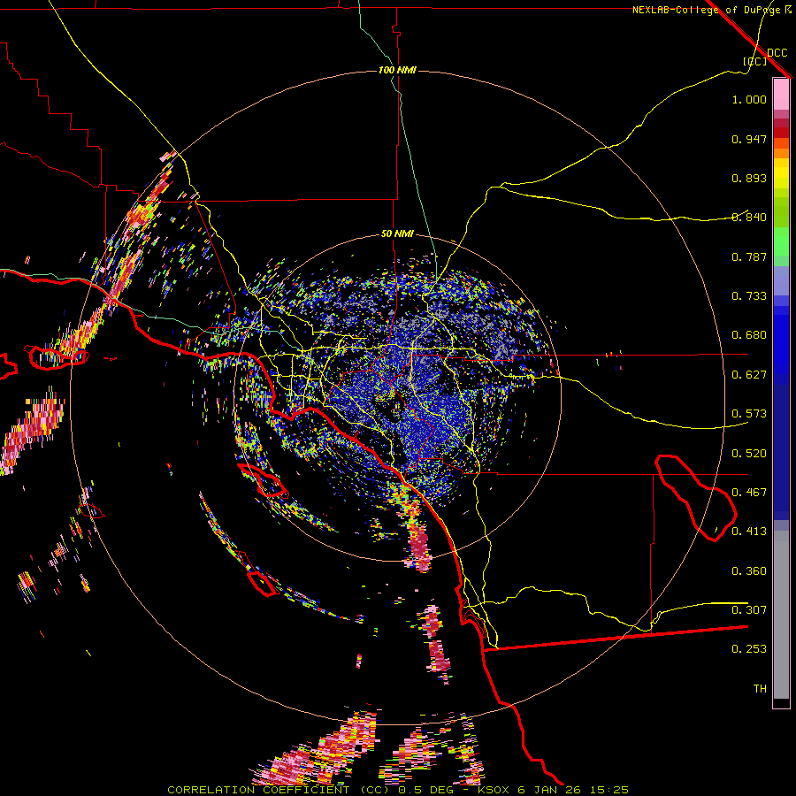796x796 pixels.
Task: Click the 0.840 legend value
Action: [749, 218]
